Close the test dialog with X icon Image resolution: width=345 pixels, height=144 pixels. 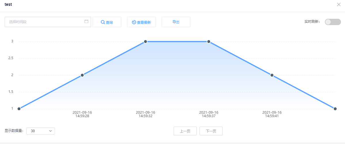click(x=339, y=4)
